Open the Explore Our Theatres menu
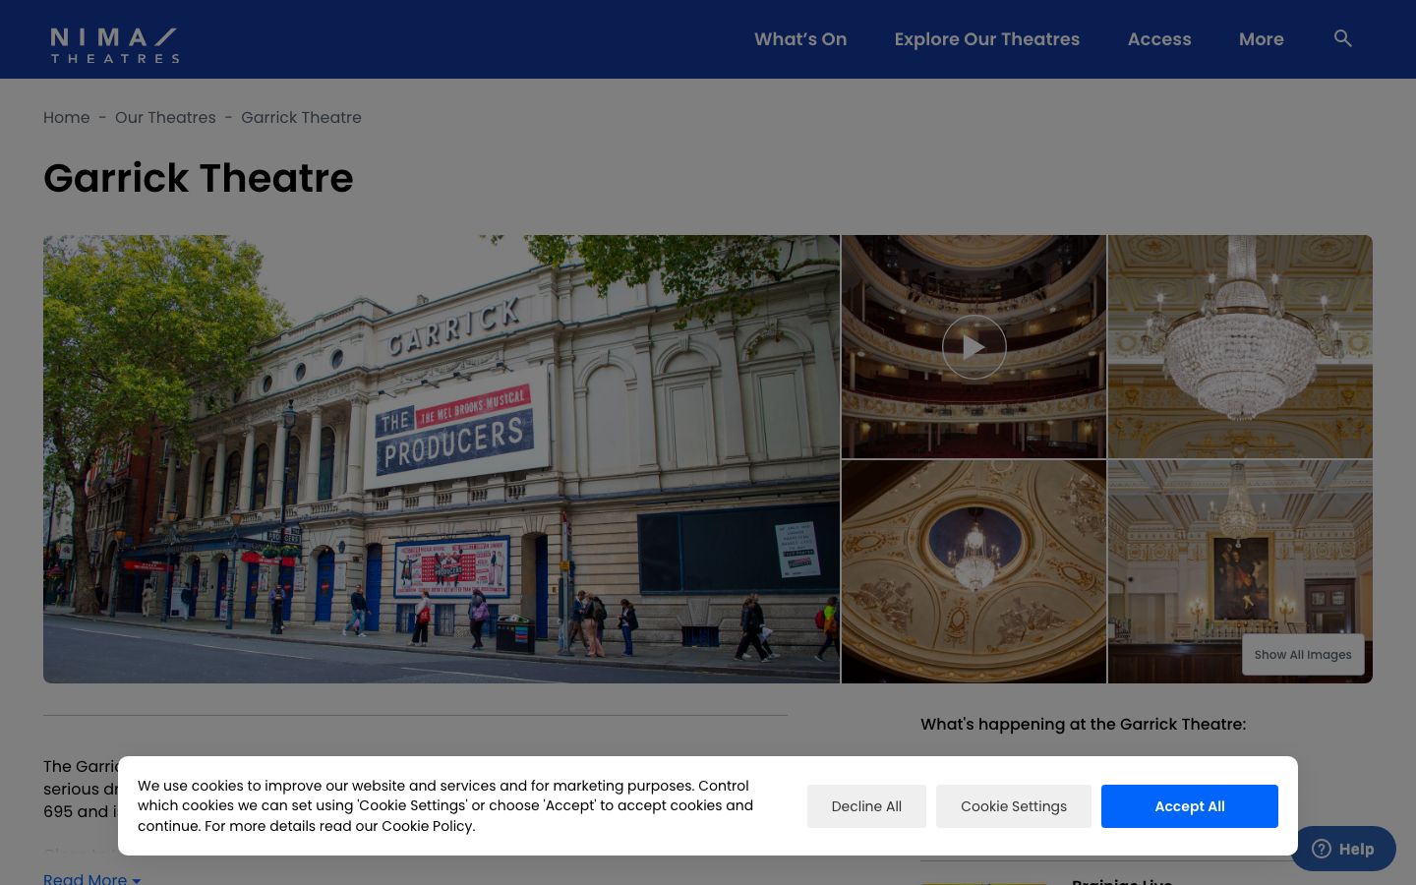The height and width of the screenshot is (885, 1416). (x=987, y=39)
